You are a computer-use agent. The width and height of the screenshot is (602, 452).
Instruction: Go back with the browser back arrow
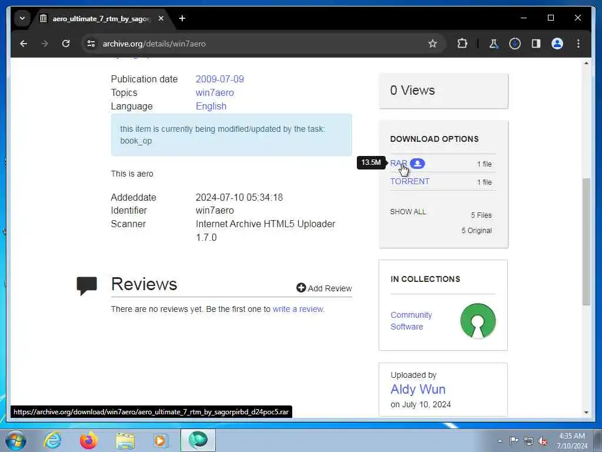click(24, 44)
